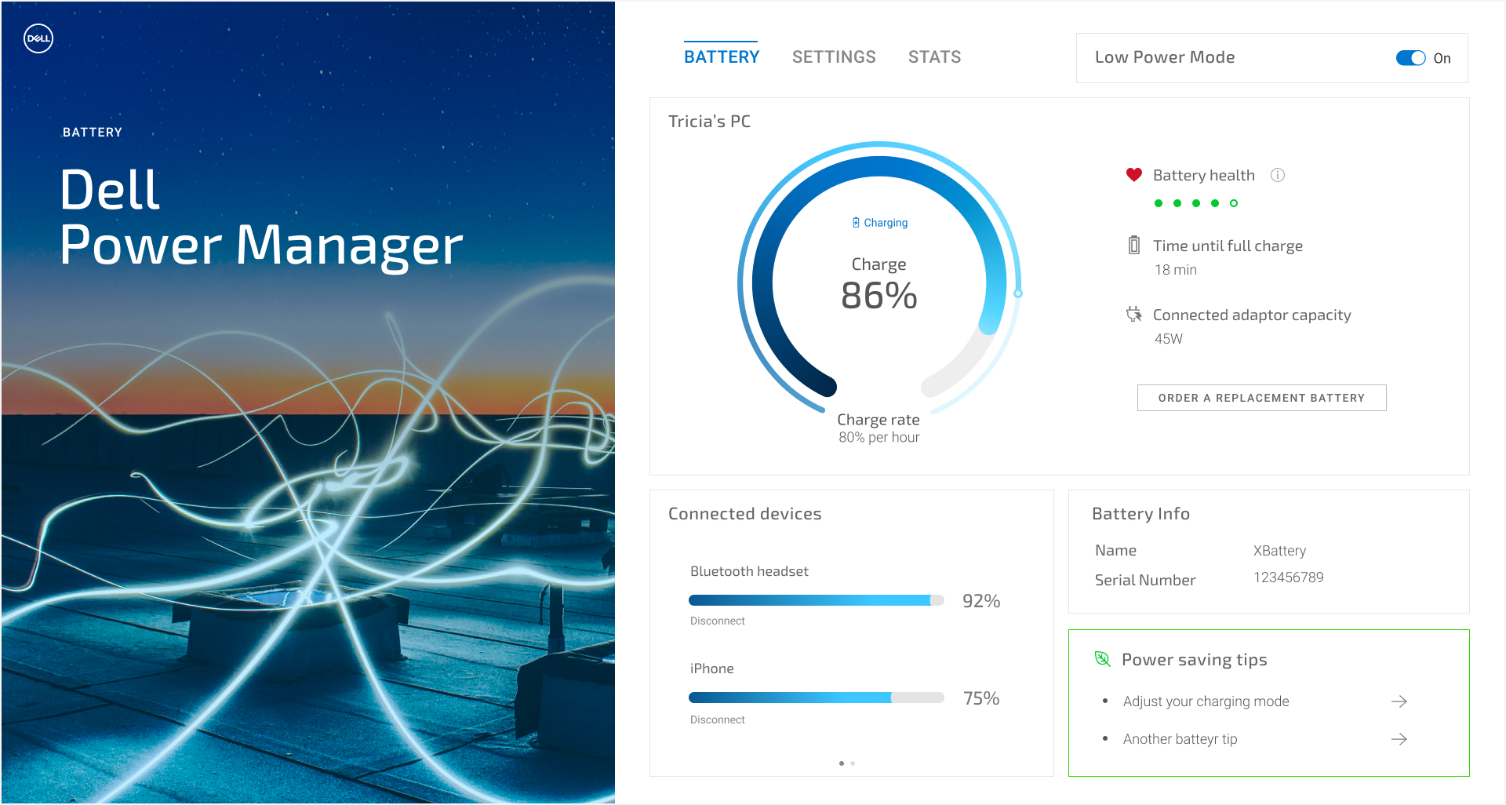
Task: Open the Battery health info icon
Action: (x=1278, y=175)
